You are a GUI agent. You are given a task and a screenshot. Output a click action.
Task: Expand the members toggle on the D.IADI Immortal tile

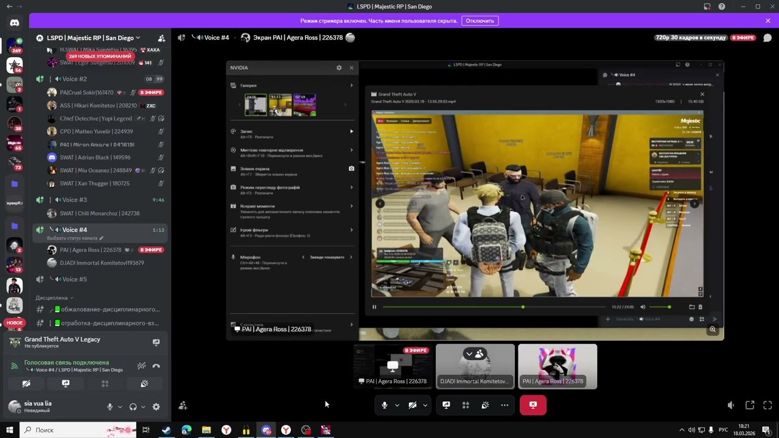(475, 353)
